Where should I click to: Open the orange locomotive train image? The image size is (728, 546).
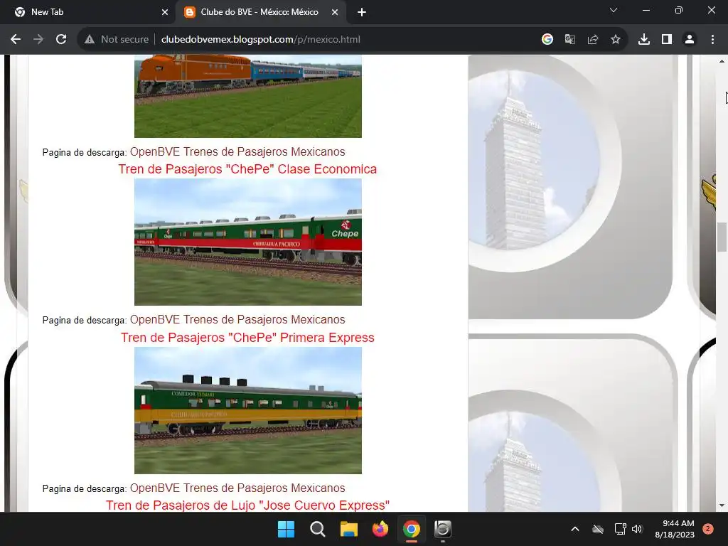point(248,96)
